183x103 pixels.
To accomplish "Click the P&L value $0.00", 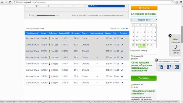I will pyautogui.click(x=116, y=76).
